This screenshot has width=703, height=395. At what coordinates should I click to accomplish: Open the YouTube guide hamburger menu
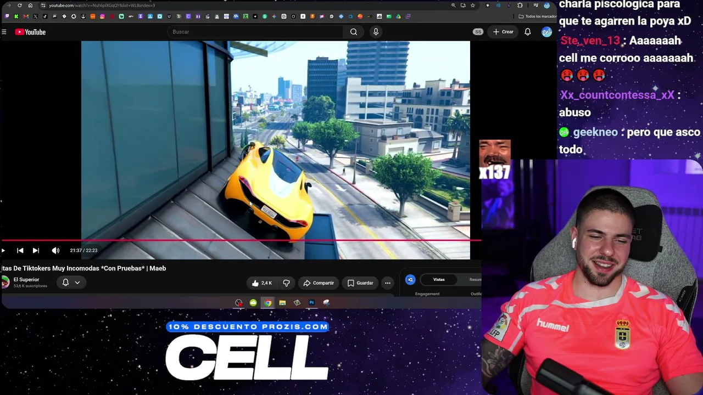pos(4,32)
